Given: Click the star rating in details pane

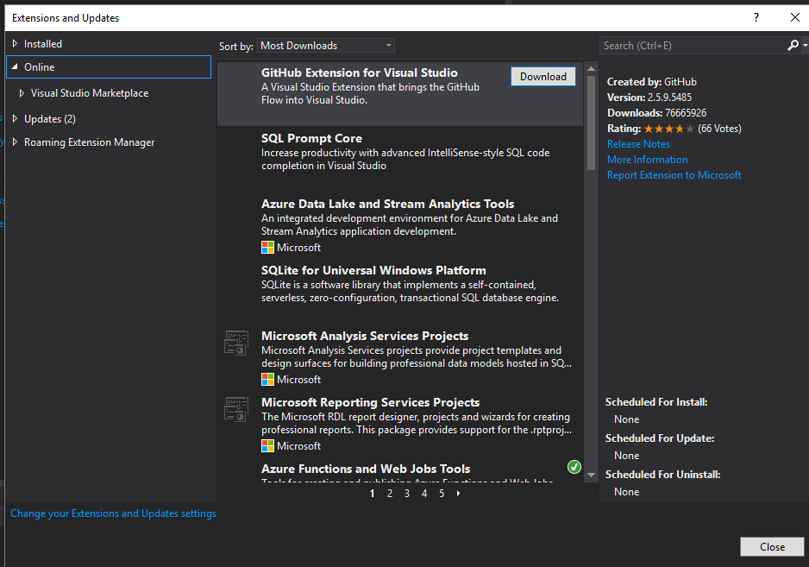Looking at the screenshot, I should tap(668, 129).
